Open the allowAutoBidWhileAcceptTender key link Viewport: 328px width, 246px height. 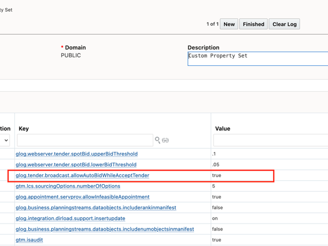click(x=82, y=176)
